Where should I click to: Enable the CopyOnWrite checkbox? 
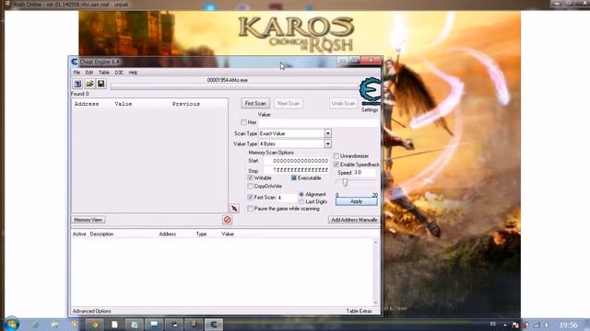pyautogui.click(x=250, y=186)
